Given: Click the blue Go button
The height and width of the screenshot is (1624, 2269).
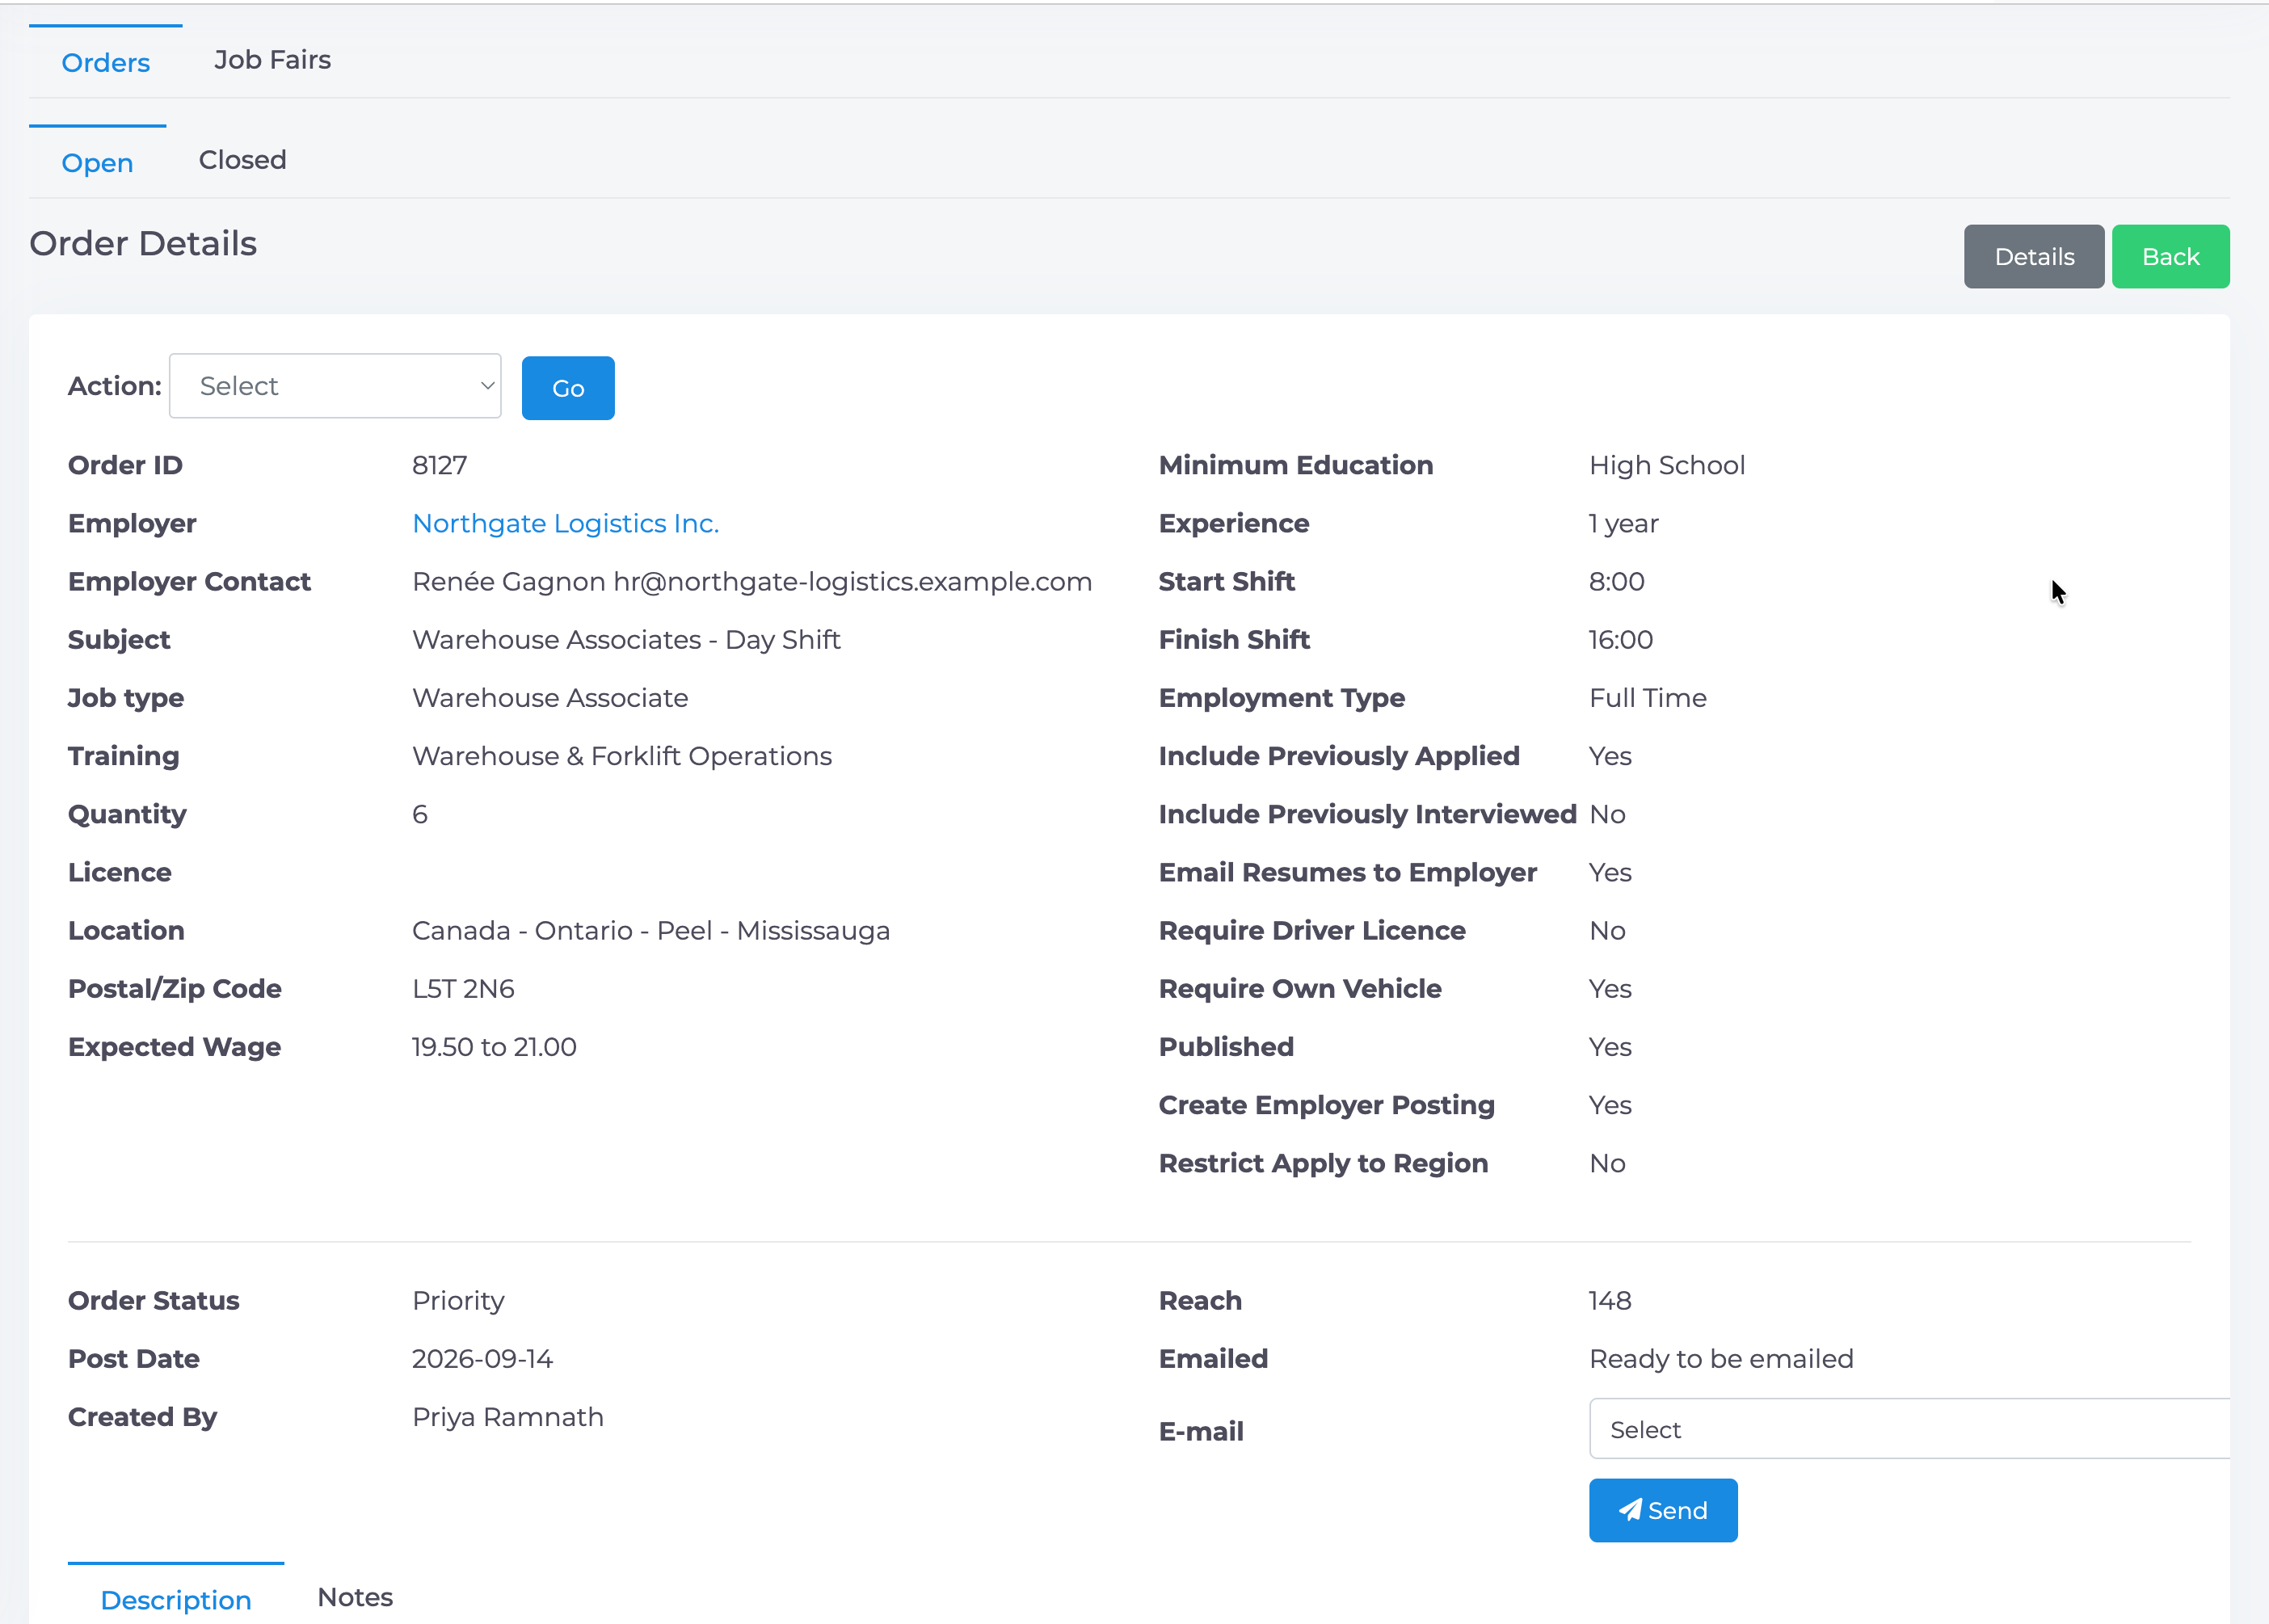Looking at the screenshot, I should coord(568,388).
